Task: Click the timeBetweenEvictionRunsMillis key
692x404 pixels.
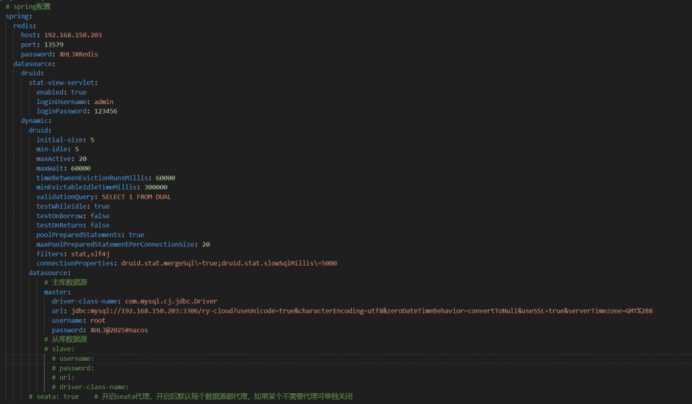Action: pos(92,178)
